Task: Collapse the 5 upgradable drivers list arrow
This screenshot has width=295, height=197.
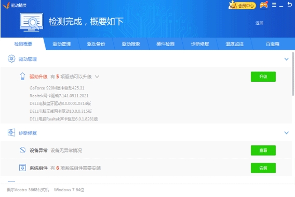Action: tap(97, 77)
